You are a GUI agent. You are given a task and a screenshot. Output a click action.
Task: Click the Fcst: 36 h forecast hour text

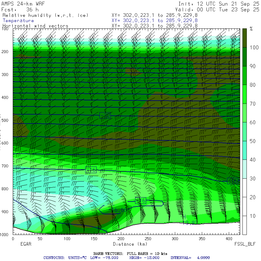tap(18, 10)
